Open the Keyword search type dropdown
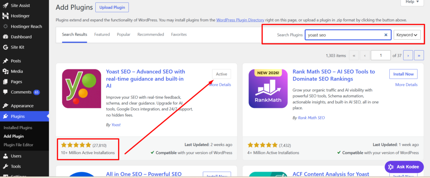 pyautogui.click(x=407, y=35)
